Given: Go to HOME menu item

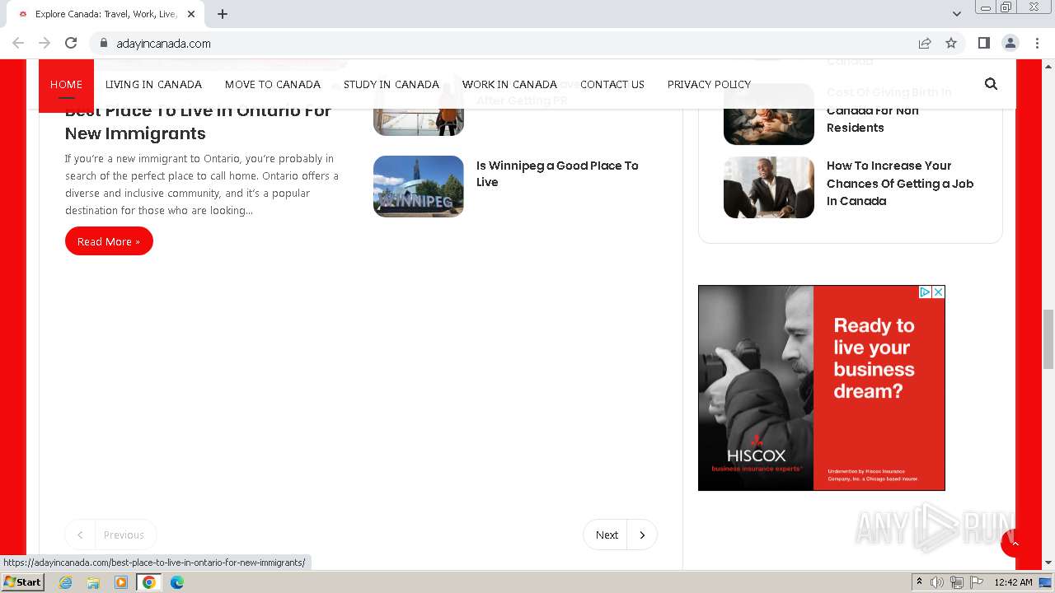Looking at the screenshot, I should coord(66,84).
